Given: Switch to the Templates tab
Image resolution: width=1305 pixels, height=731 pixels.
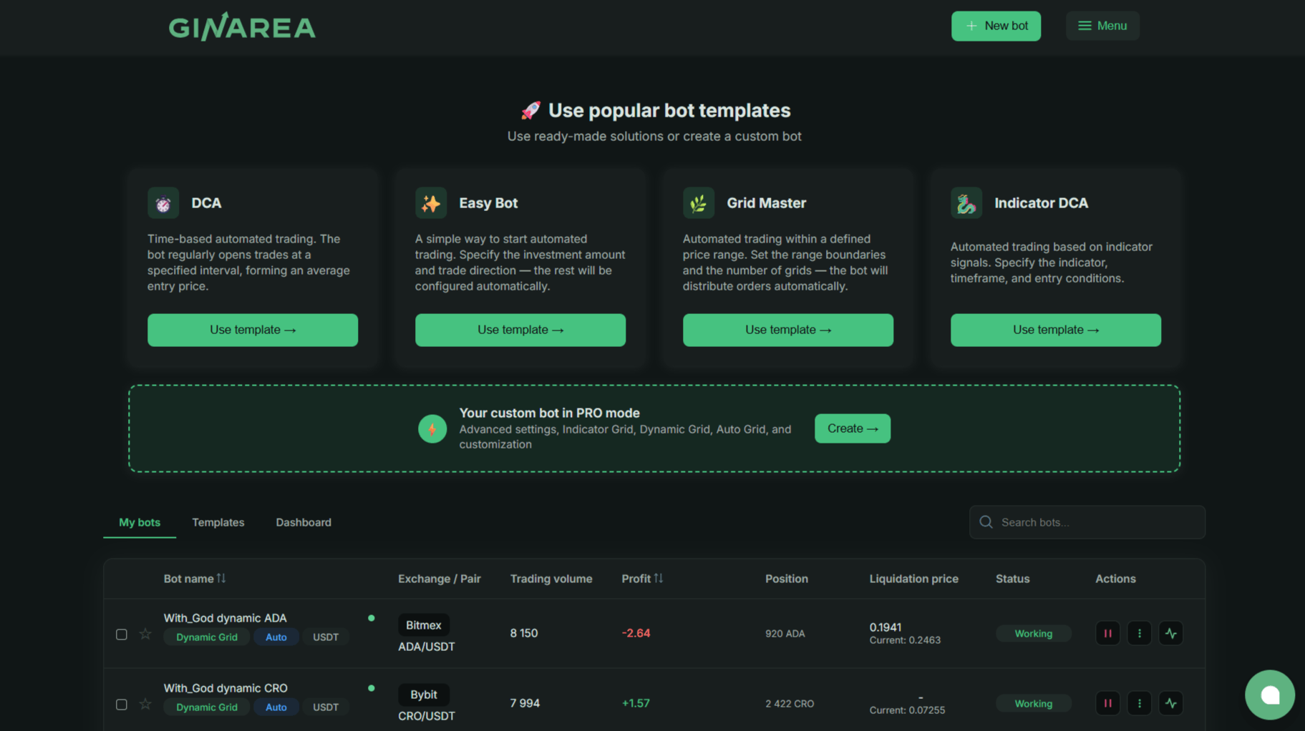Looking at the screenshot, I should [218, 522].
